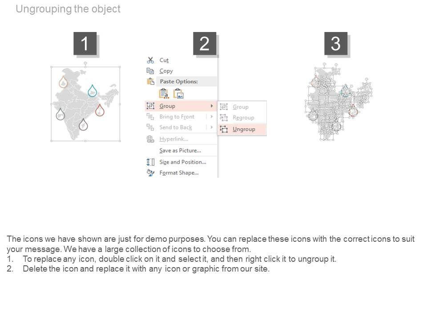Click the Hyperlink globe icon
The height and width of the screenshot is (320, 427).
(x=150, y=139)
